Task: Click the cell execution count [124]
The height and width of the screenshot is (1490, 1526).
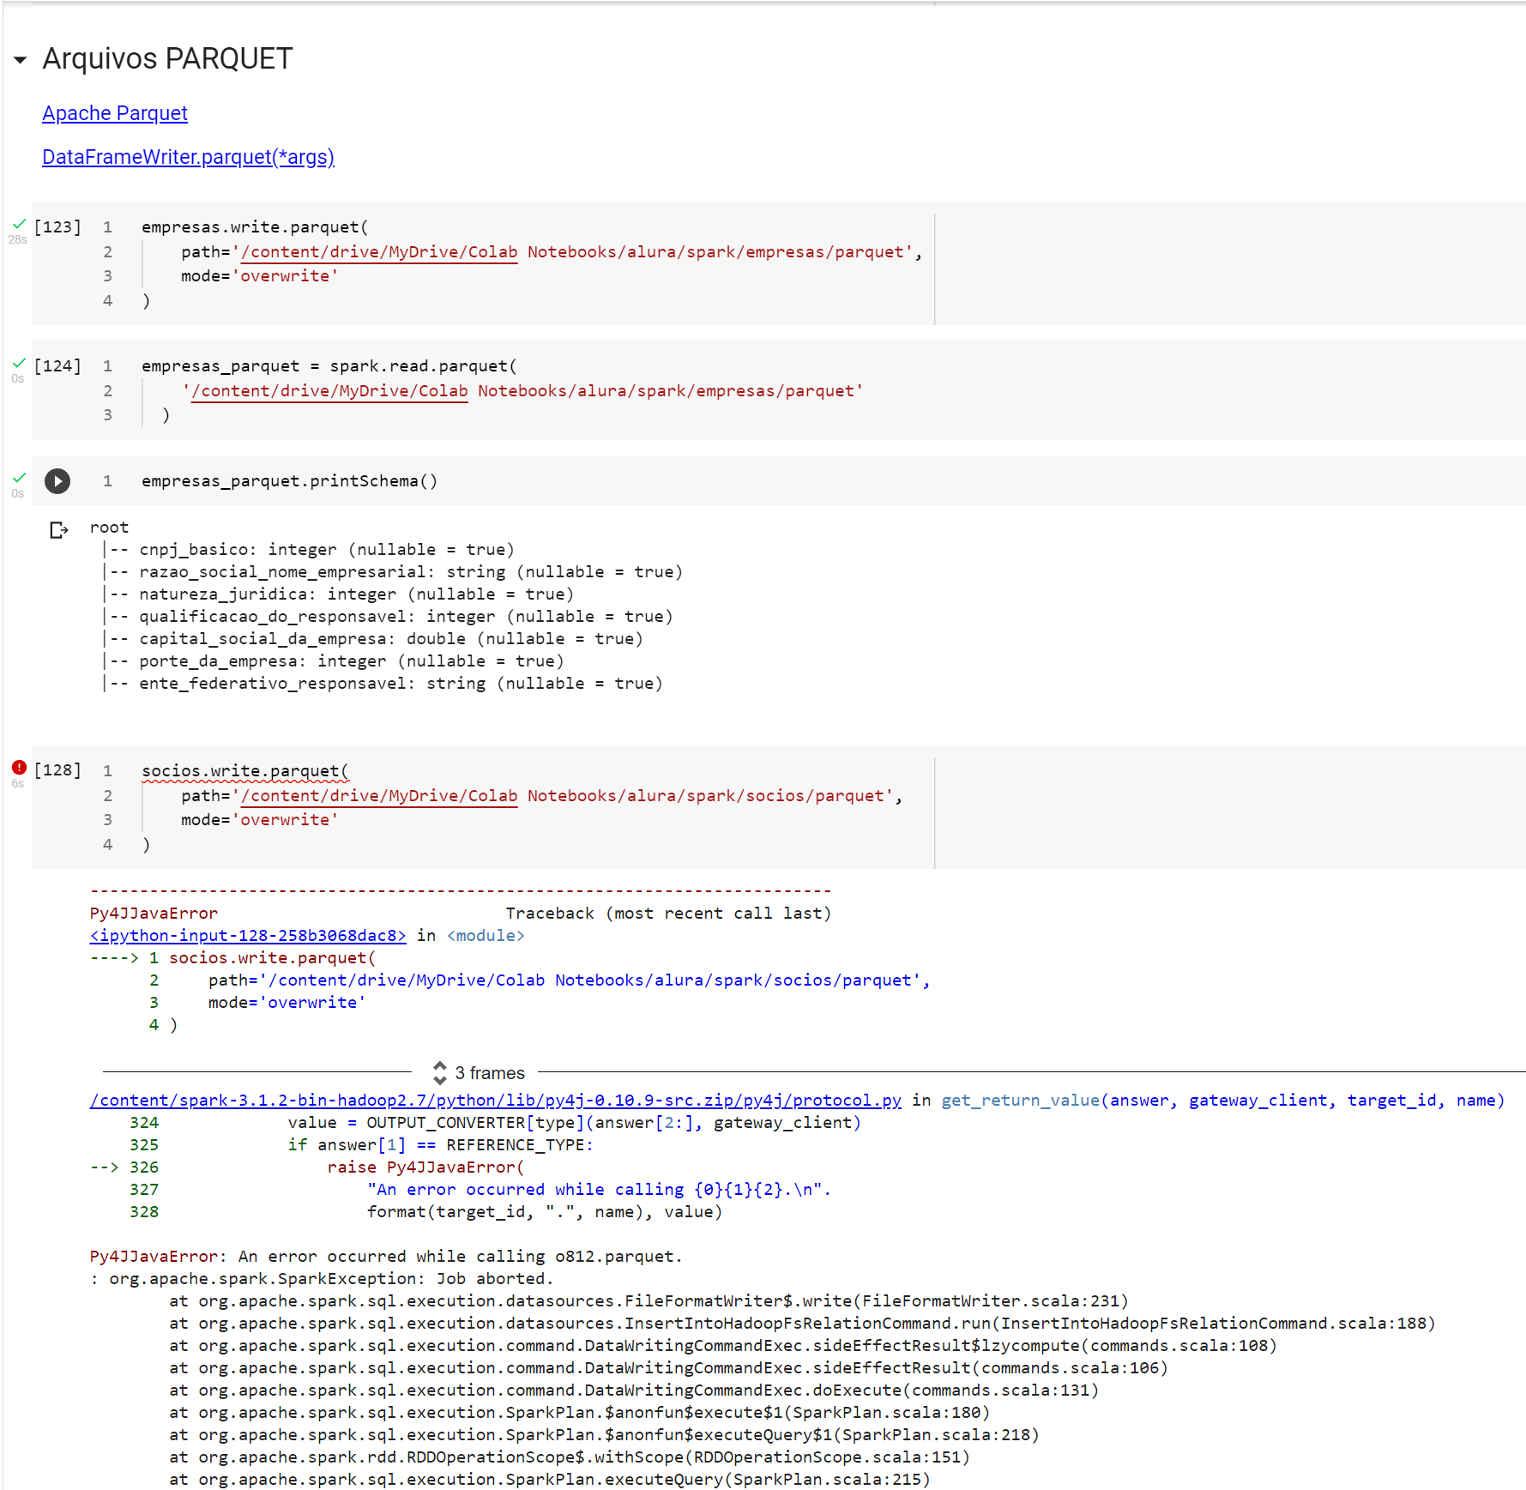Action: (57, 366)
